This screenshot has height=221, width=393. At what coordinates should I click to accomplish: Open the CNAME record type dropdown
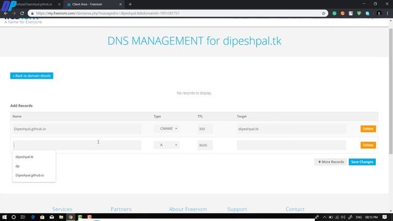pos(166,128)
